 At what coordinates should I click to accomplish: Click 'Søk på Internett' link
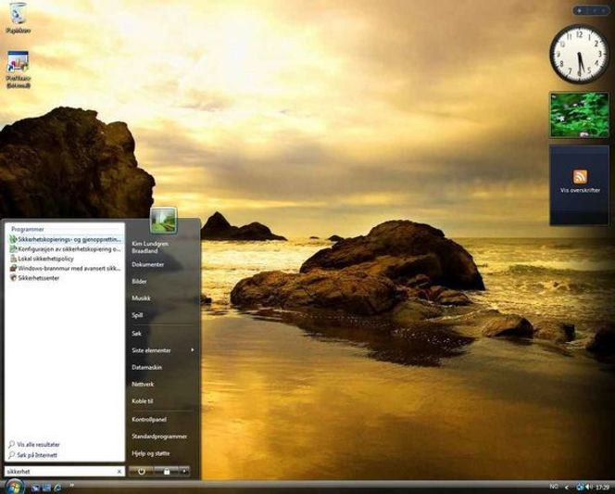(x=33, y=455)
